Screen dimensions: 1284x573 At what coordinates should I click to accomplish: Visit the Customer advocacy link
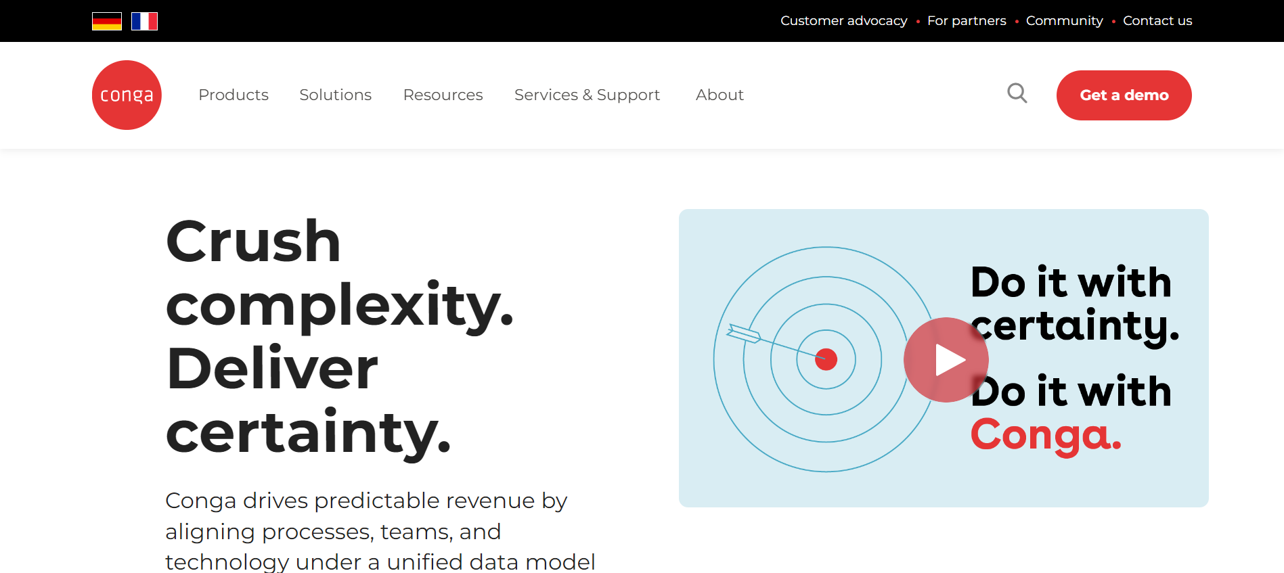[x=844, y=21]
